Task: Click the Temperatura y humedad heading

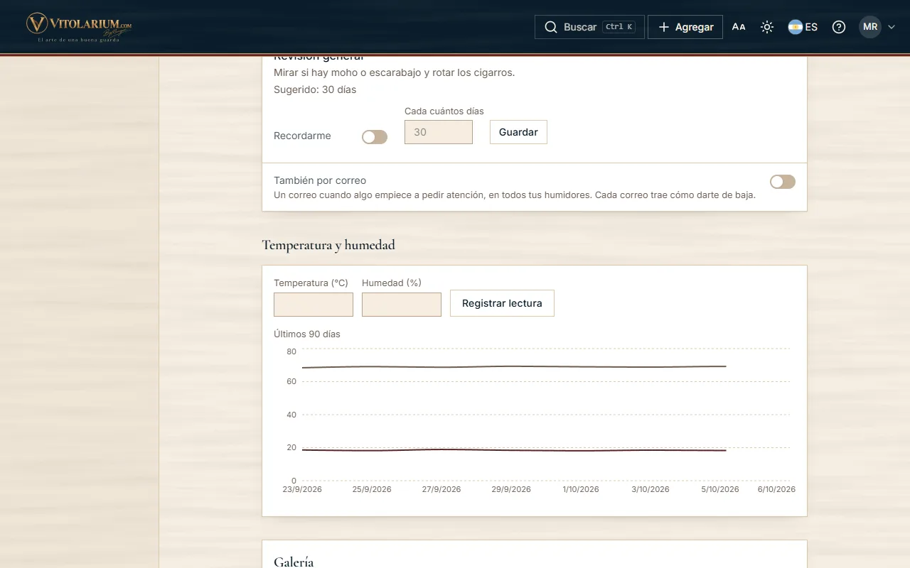Action: point(328,245)
